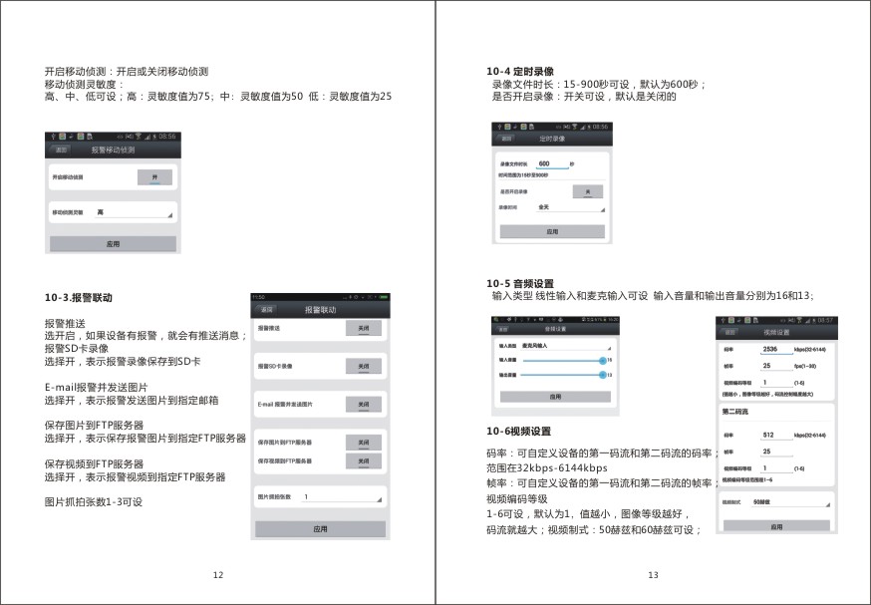Tap back button in 视频设置 header
Viewport: 871px width, 605px height.
click(x=729, y=332)
